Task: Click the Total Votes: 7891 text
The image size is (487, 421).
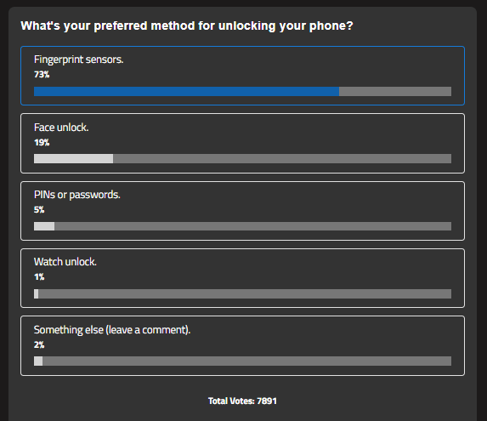Action: coord(242,401)
